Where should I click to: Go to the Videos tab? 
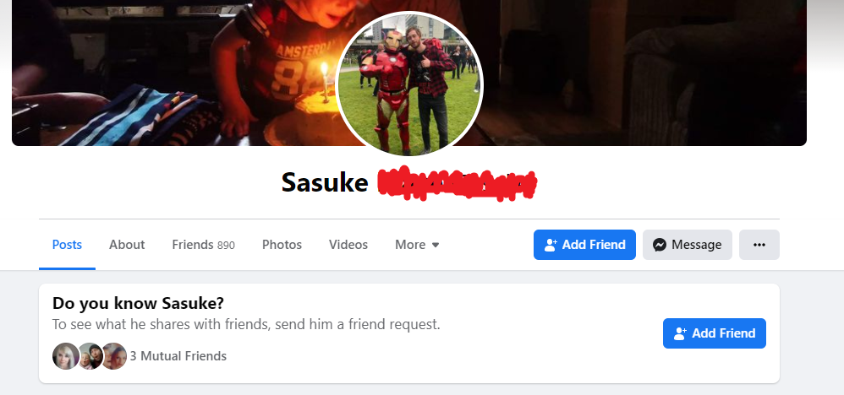tap(348, 245)
